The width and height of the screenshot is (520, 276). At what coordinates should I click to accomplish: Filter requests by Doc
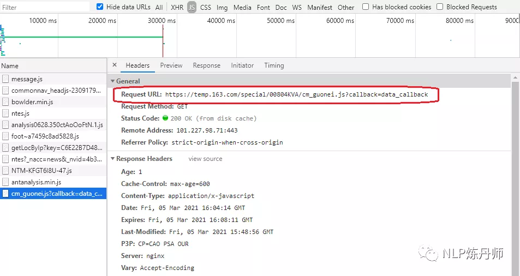(x=281, y=7)
